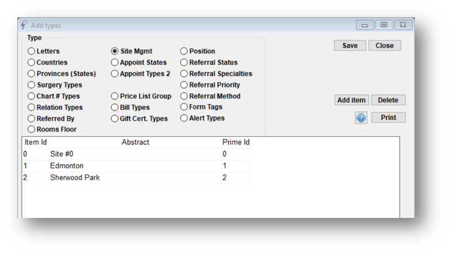Select Rooms Floor radio button
This screenshot has height=253, width=450.
[31, 129]
